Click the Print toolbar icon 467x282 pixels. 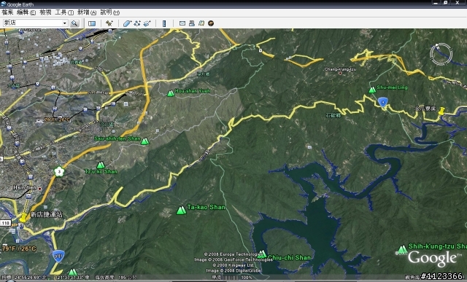tap(192, 23)
